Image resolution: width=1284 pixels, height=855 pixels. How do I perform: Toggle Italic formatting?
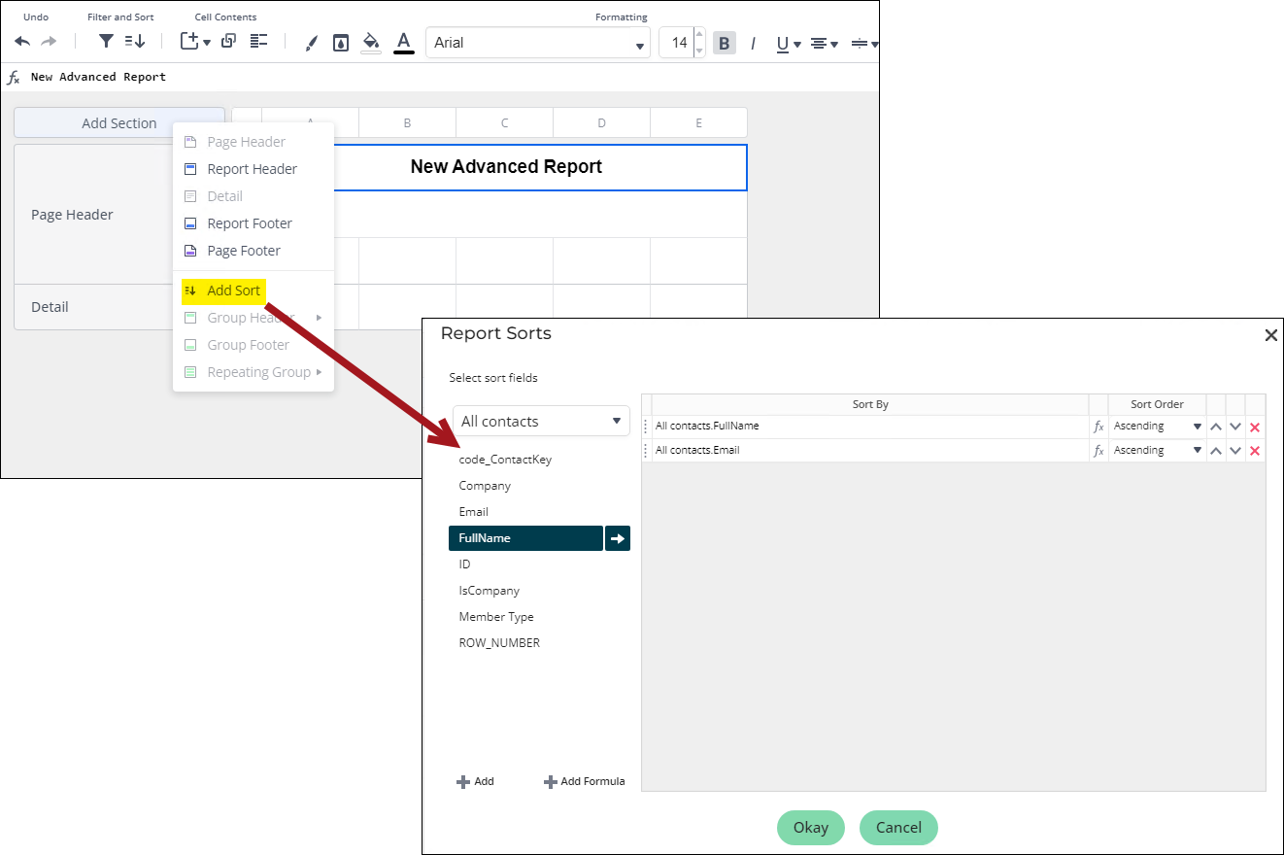click(753, 43)
